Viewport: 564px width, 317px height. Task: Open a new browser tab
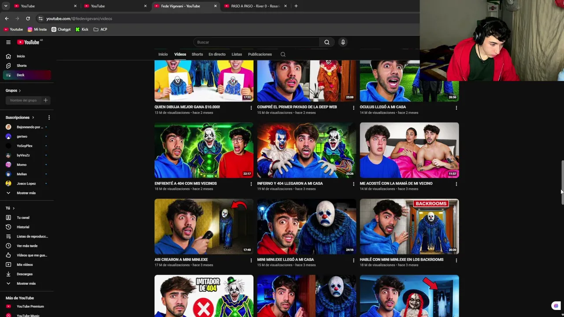(296, 6)
